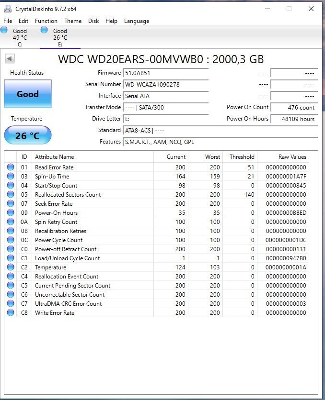Open the Function menu
This screenshot has height=400, width=325.
(46, 21)
